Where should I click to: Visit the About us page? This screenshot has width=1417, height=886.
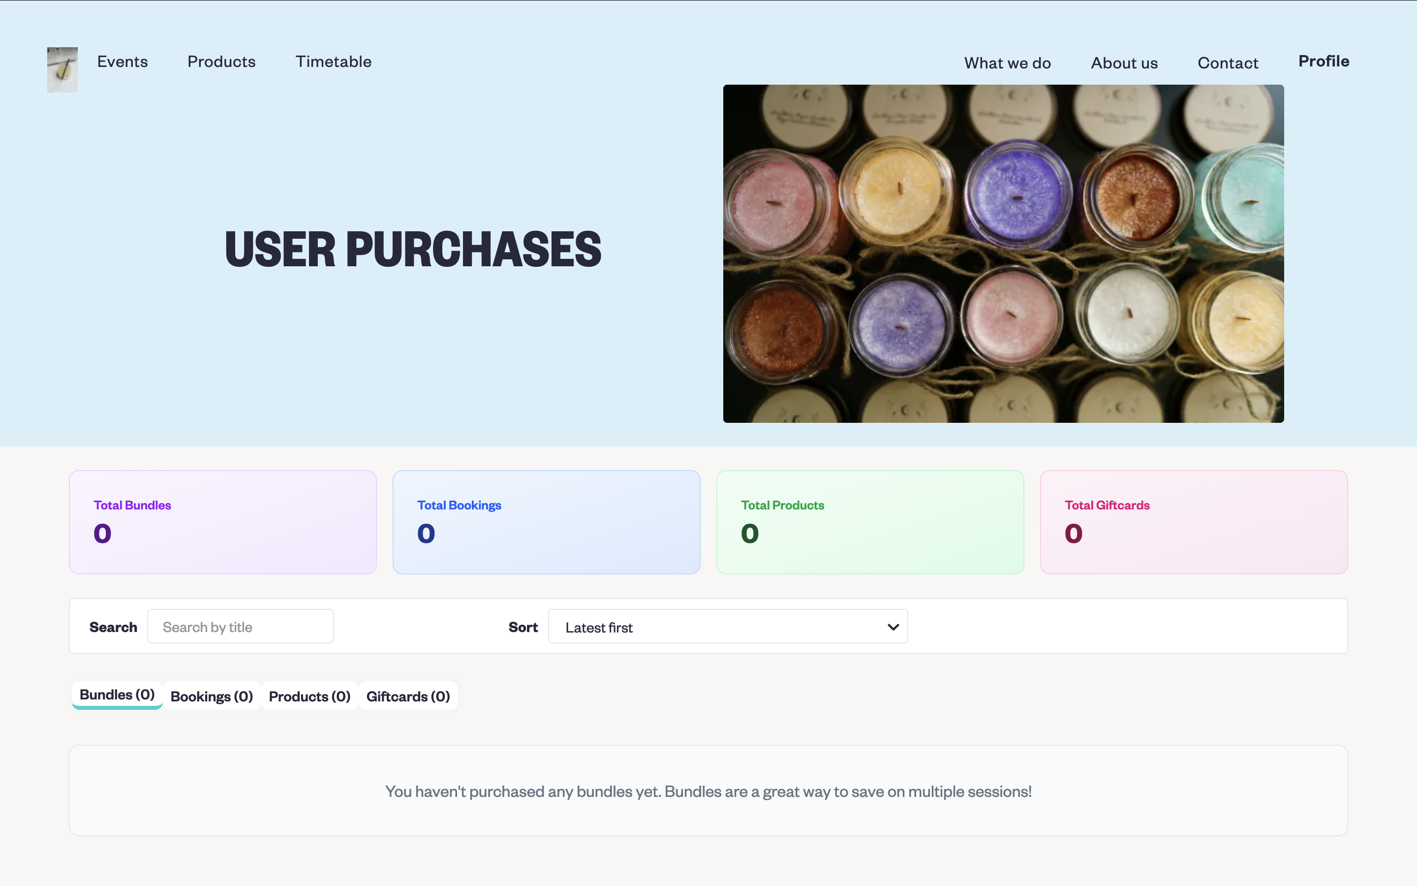pyautogui.click(x=1124, y=63)
